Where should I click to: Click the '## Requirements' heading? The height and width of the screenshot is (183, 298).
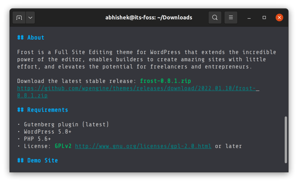(42, 110)
